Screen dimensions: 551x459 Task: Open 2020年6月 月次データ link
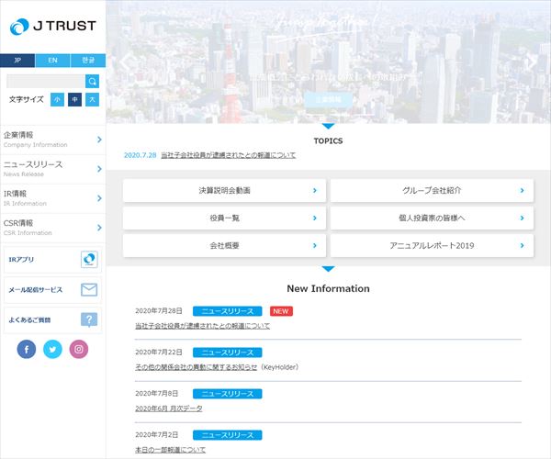pyautogui.click(x=169, y=409)
